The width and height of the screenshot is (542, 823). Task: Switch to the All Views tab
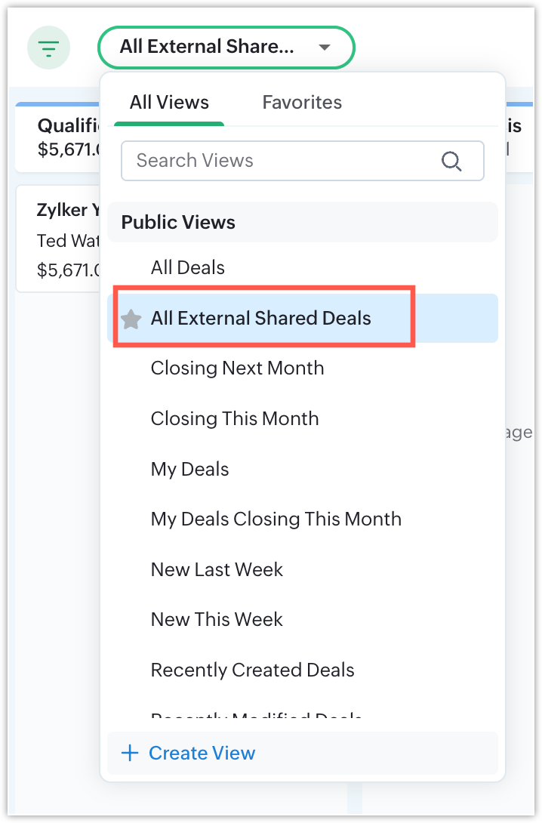(x=169, y=103)
